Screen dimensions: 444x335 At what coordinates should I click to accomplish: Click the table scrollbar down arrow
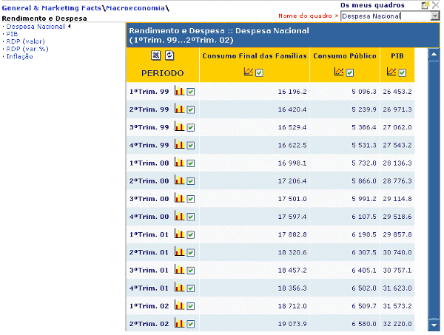pyautogui.click(x=433, y=325)
